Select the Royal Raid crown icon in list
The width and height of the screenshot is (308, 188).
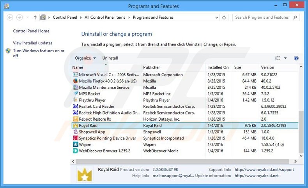[x=75, y=125]
